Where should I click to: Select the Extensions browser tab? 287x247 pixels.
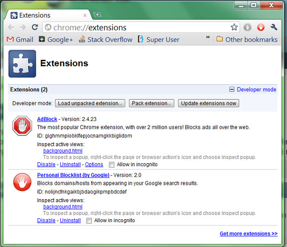48,15
